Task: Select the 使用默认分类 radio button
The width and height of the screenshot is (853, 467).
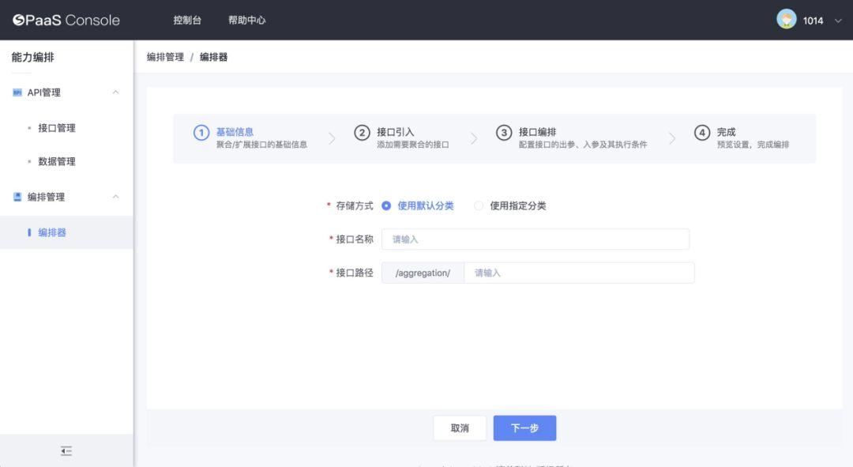Action: 385,205
